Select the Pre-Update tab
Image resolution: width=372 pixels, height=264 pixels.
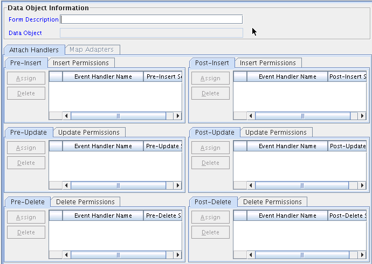29,132
